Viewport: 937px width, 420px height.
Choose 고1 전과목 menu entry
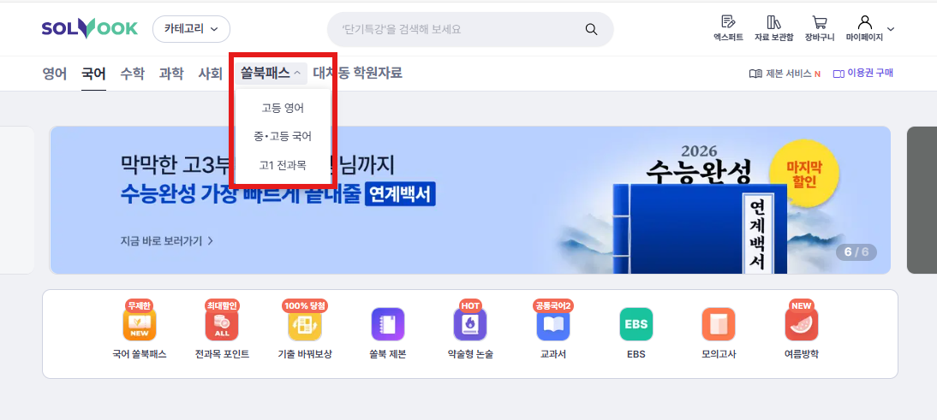pos(283,165)
